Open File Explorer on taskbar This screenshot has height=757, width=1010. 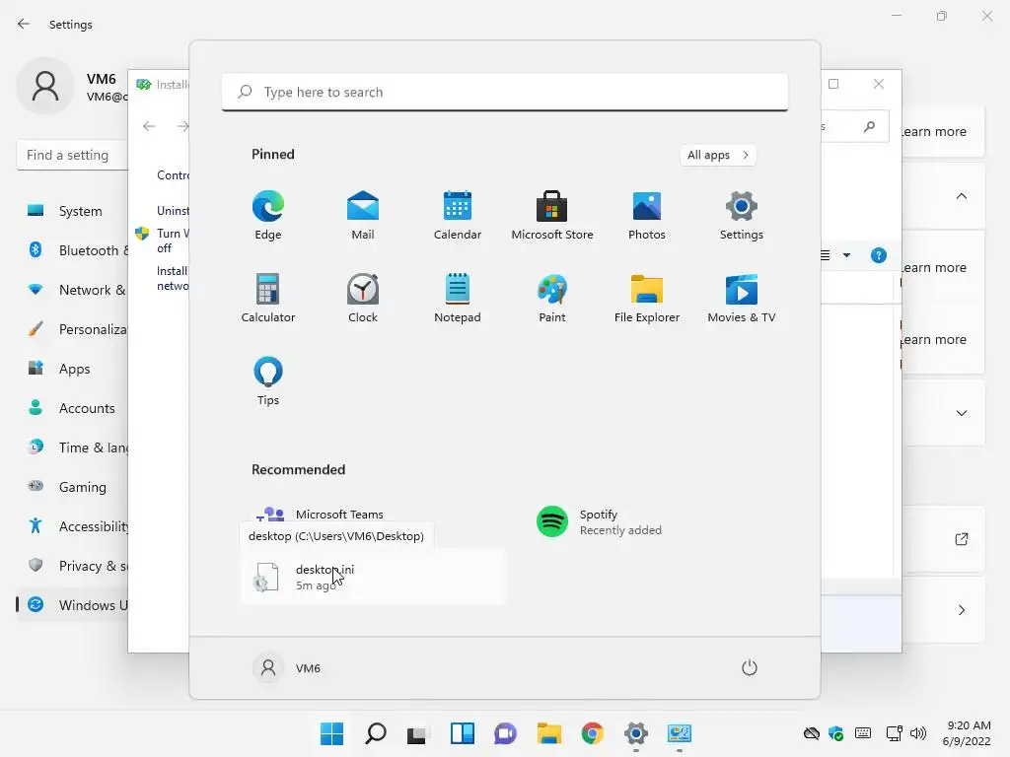tap(548, 733)
